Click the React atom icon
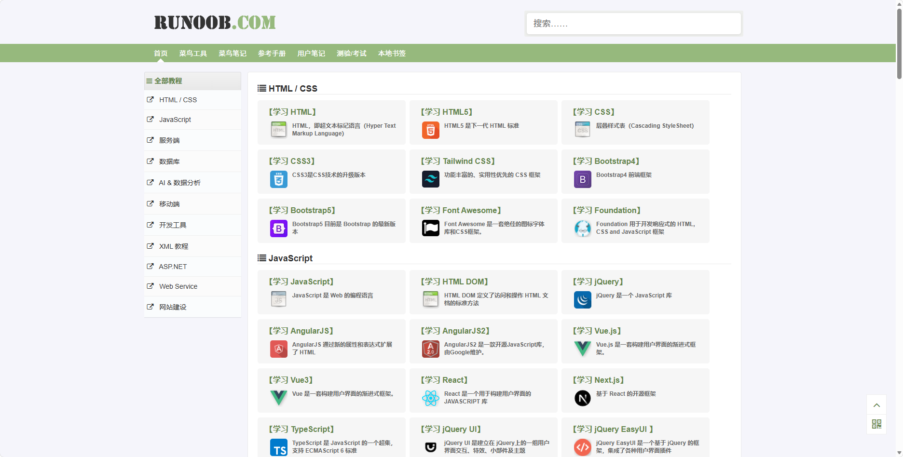 tap(430, 398)
